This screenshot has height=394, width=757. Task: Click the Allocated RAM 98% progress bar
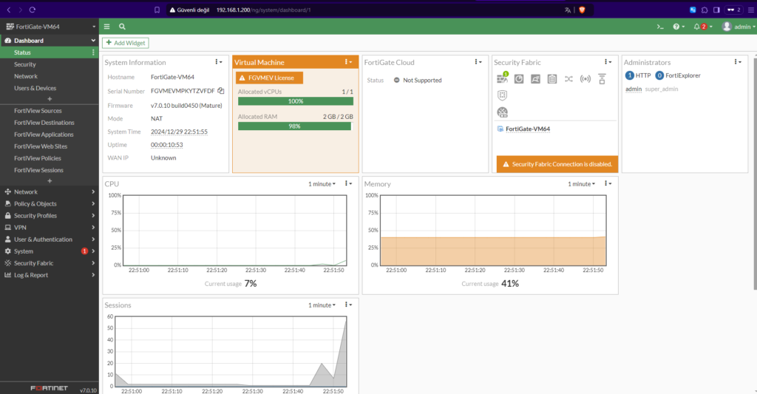click(x=296, y=126)
